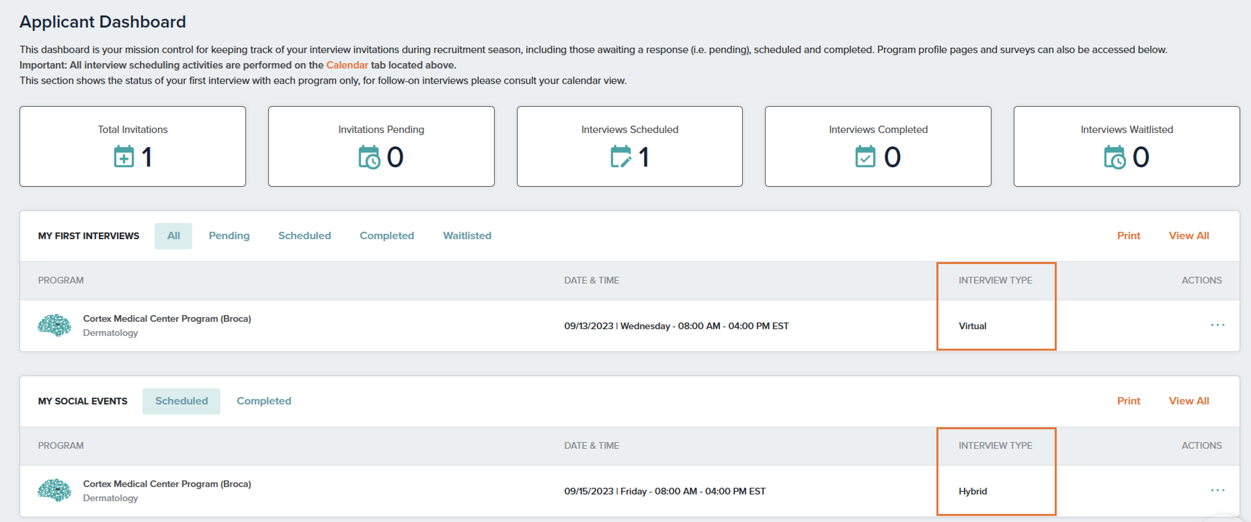Click the brain logo in the 09/15/2023 social event row
This screenshot has height=522, width=1251.
pos(54,490)
